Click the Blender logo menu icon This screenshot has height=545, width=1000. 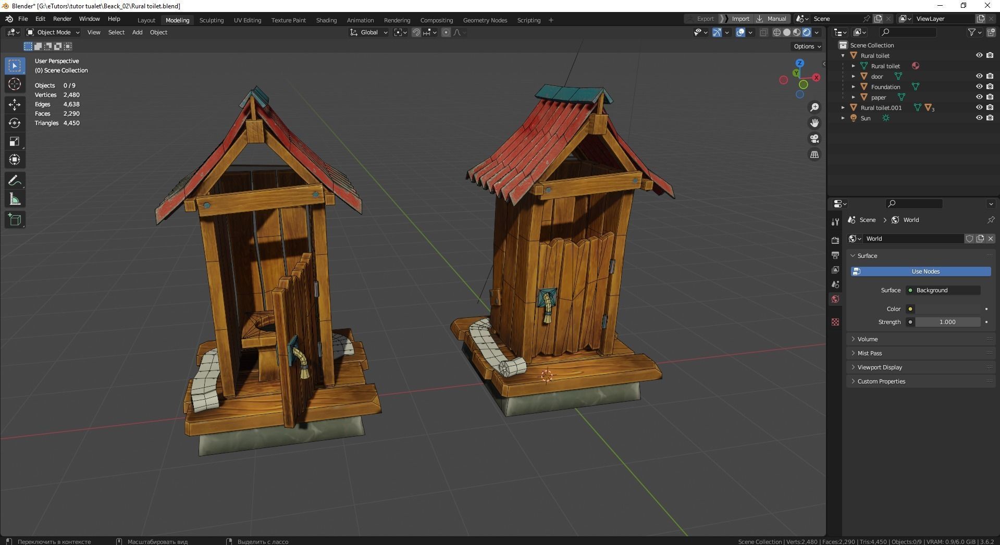(x=9, y=19)
